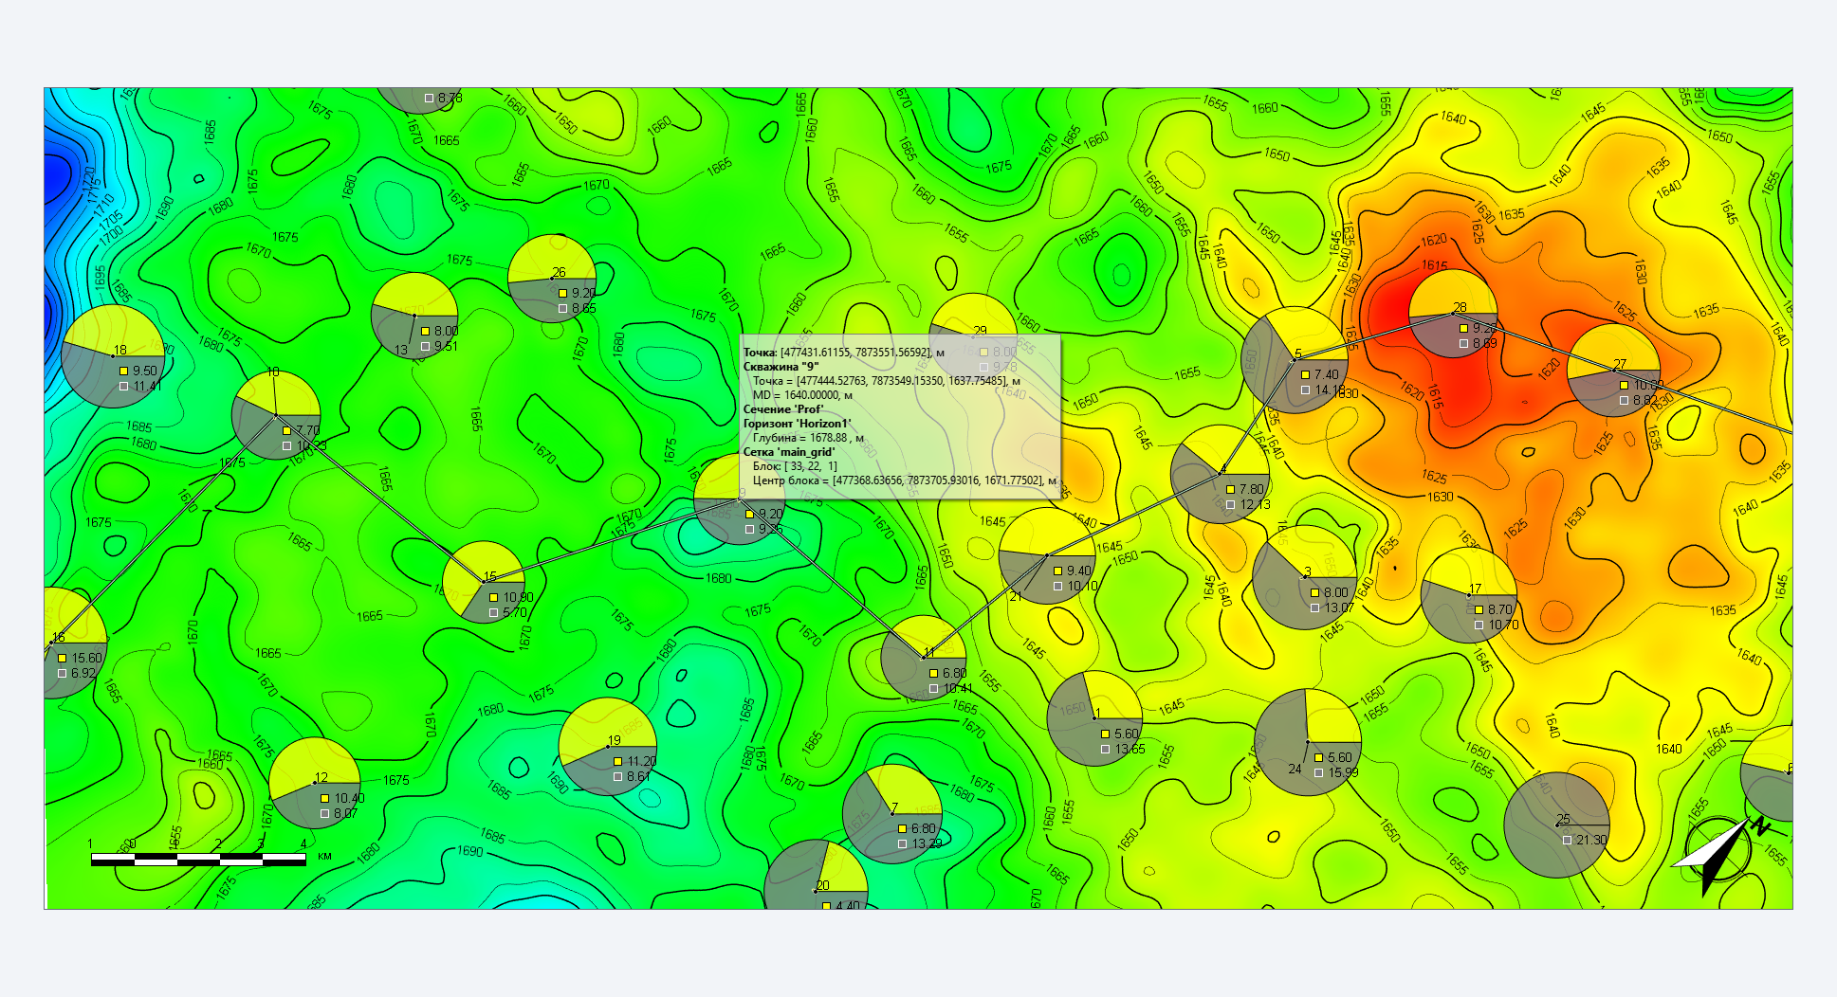The image size is (1837, 997).
Task: Click the white square beside value 15.99
Action: click(x=1318, y=772)
